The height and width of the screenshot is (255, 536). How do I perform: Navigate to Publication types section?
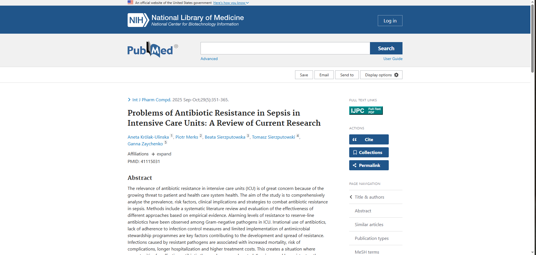tap(371, 238)
